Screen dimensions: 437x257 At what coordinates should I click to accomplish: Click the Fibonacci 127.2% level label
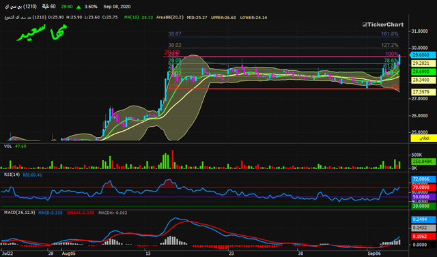point(390,45)
